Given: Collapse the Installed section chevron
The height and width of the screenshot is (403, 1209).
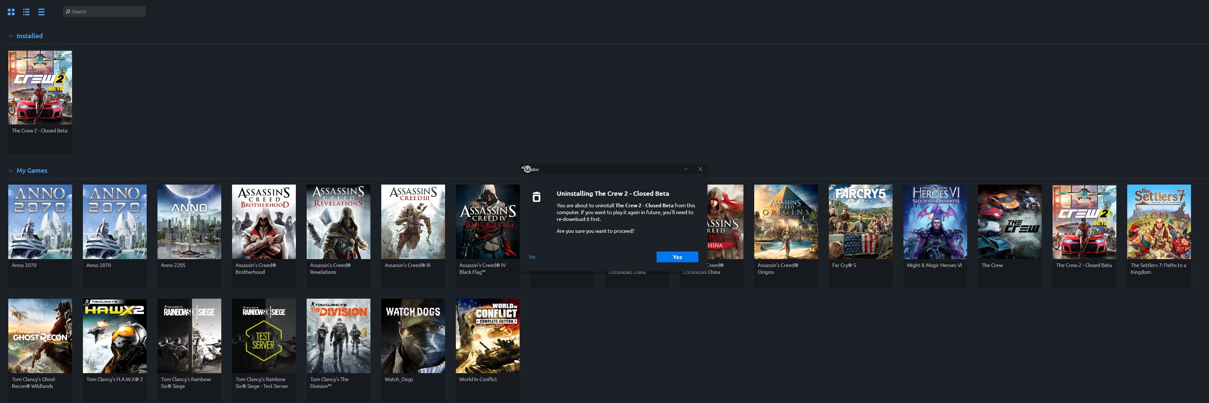Looking at the screenshot, I should pos(11,36).
